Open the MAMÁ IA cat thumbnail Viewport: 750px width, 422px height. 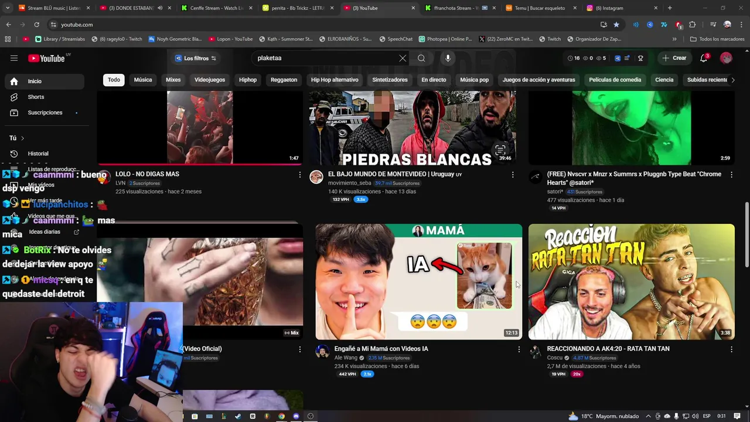[x=418, y=282]
